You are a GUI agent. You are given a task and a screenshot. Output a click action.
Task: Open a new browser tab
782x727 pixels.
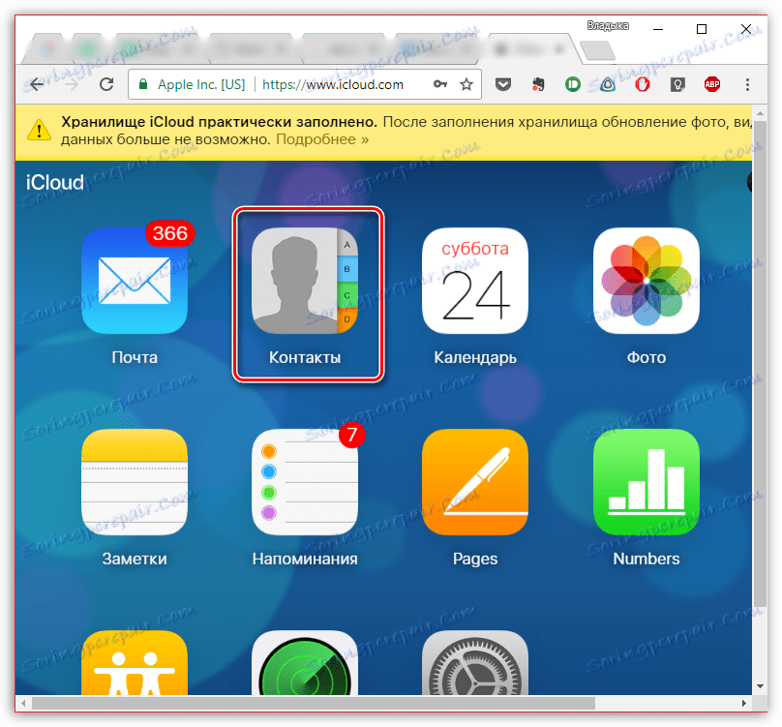(597, 51)
